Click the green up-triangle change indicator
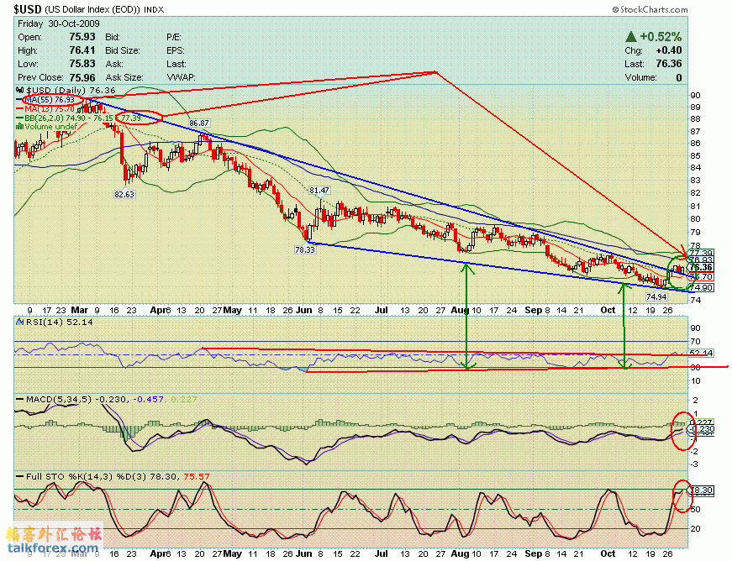Viewport: 732px width, 561px height. click(x=630, y=36)
